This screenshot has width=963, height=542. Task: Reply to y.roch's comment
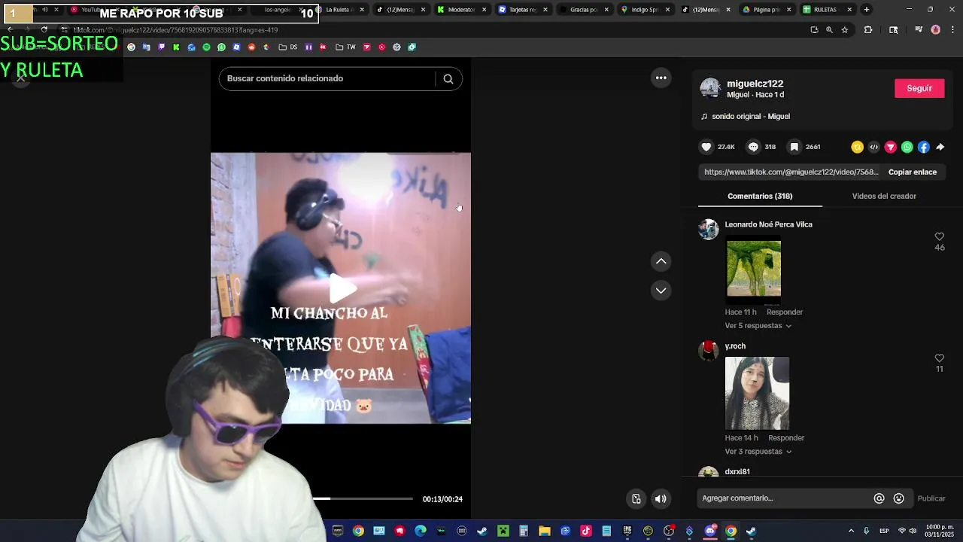point(786,438)
